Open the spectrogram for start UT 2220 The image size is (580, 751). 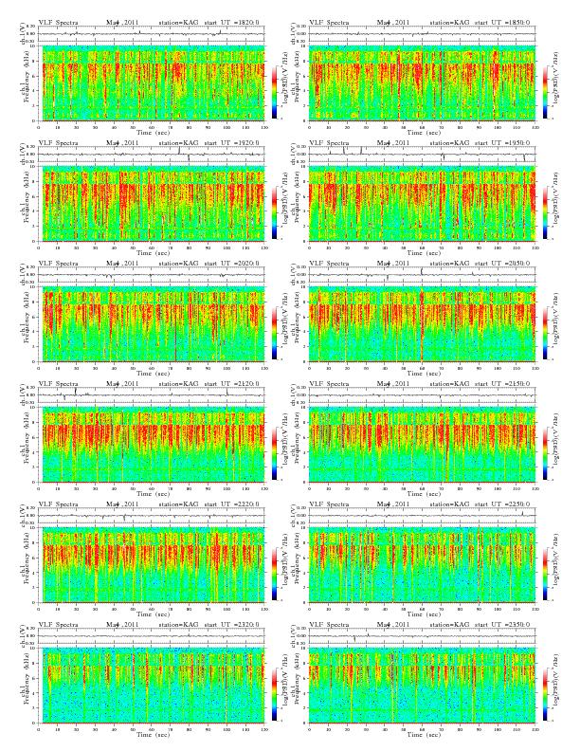point(154,565)
